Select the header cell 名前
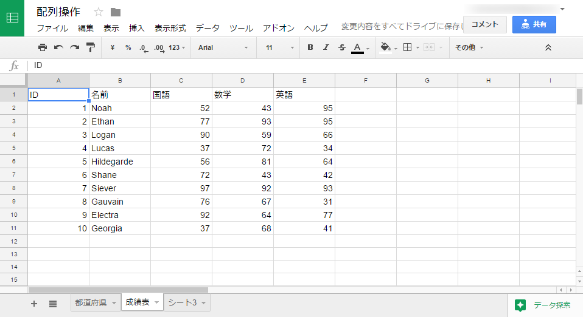 [x=120, y=95]
